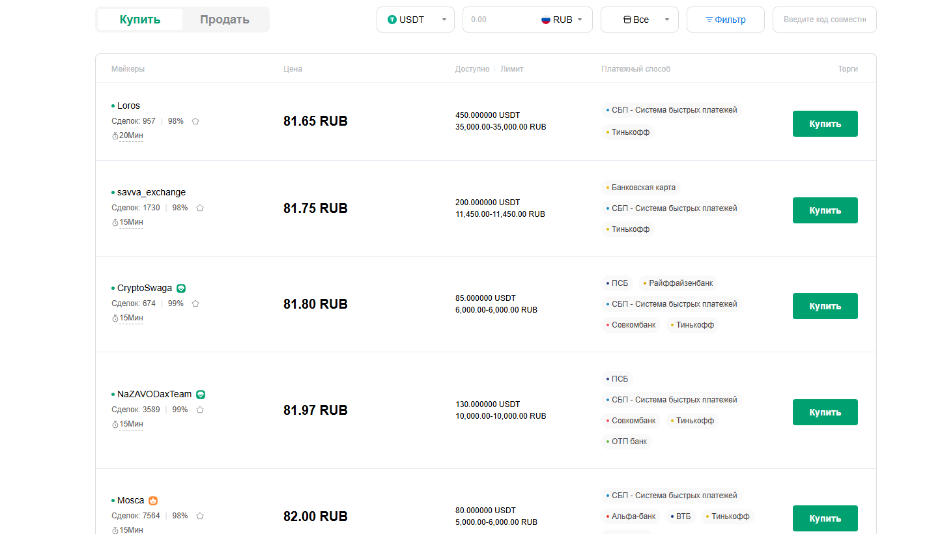Click Доступно column header
This screenshot has height=534, width=942.
coord(472,69)
